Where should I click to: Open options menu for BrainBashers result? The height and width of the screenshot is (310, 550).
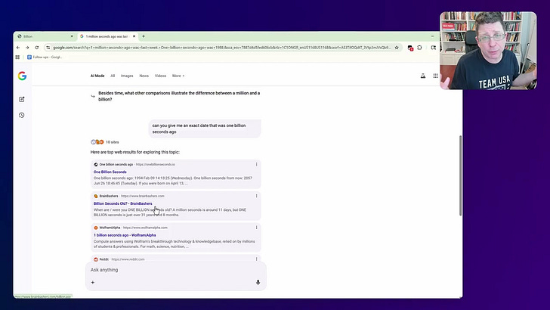pyautogui.click(x=256, y=196)
